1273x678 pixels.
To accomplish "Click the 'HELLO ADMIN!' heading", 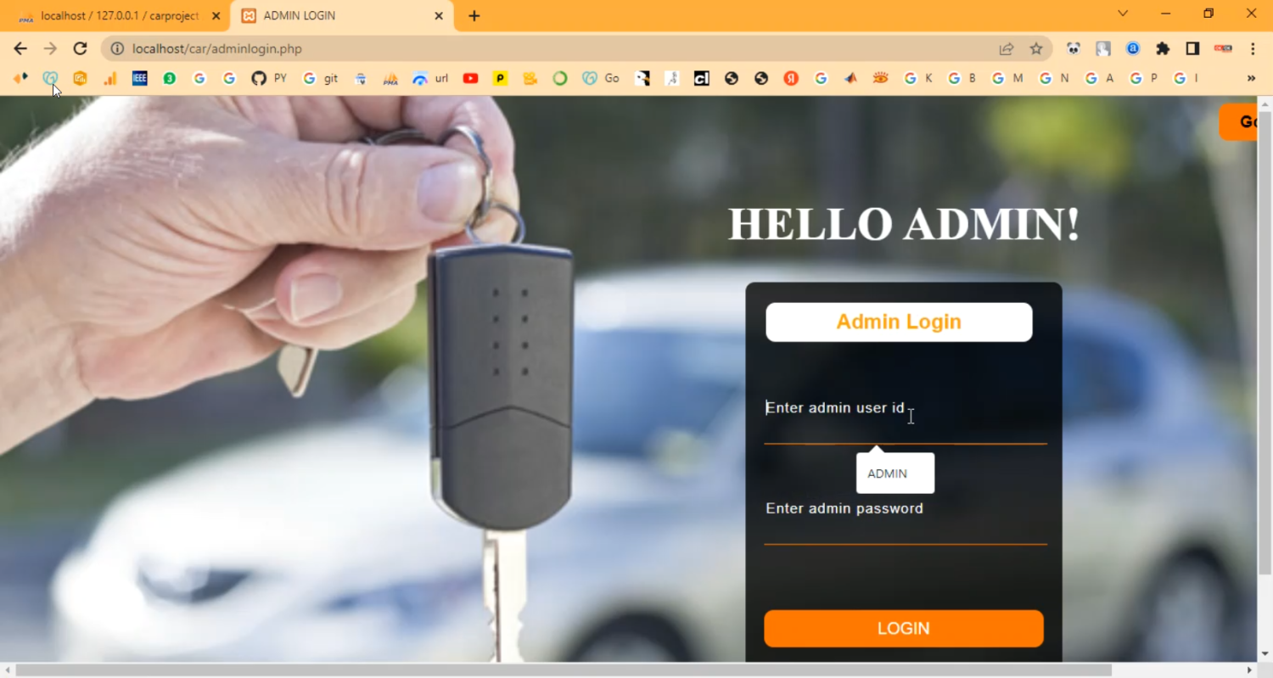I will pos(904,225).
